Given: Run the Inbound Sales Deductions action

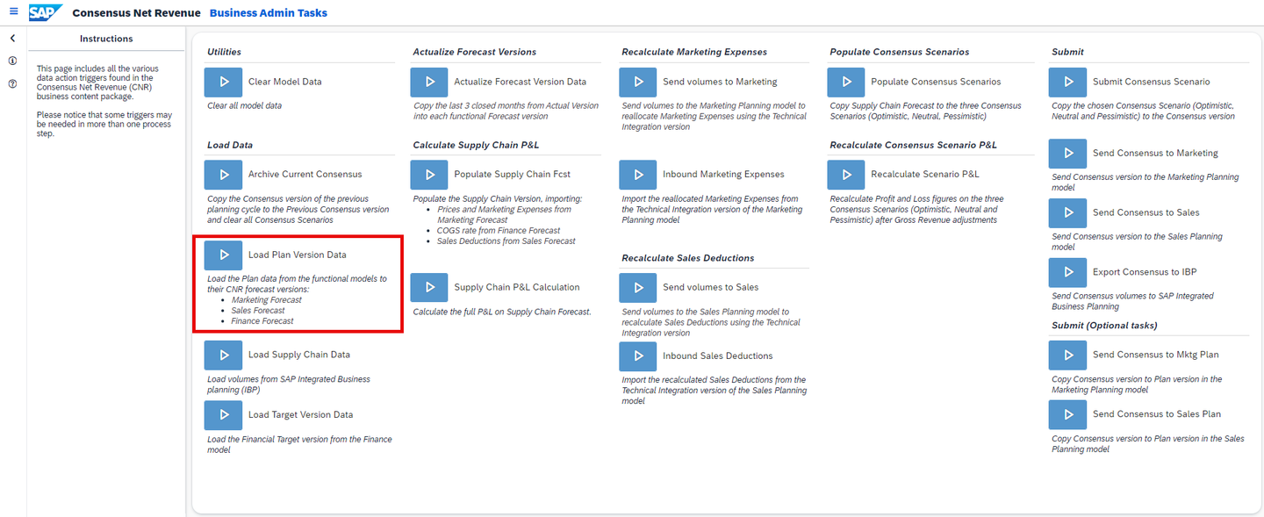Looking at the screenshot, I should pyautogui.click(x=638, y=355).
